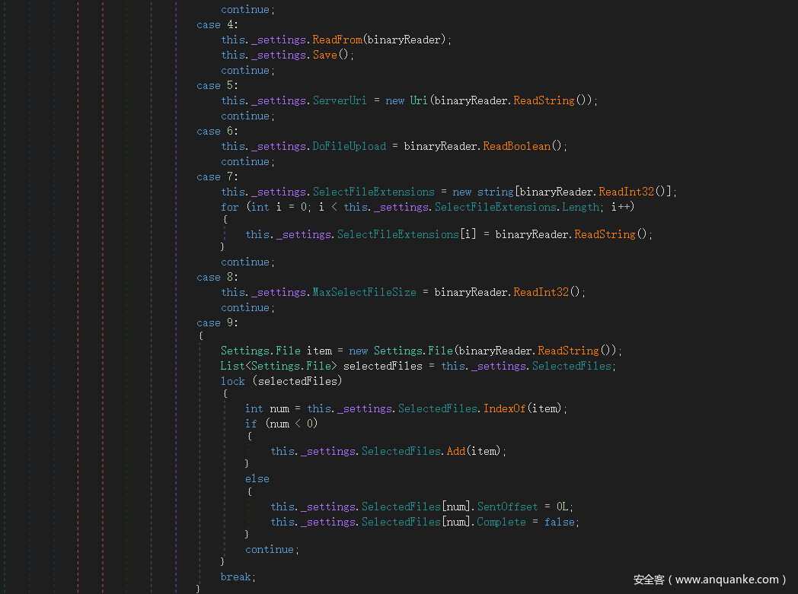Click the Save method call on _settings
798x594 pixels.
point(324,55)
